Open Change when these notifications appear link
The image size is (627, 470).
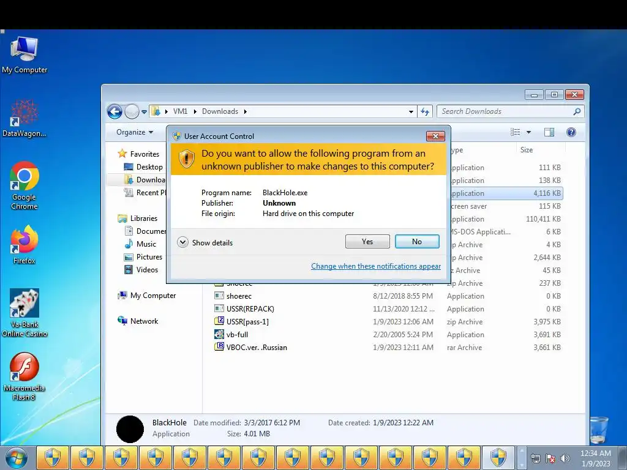point(376,266)
